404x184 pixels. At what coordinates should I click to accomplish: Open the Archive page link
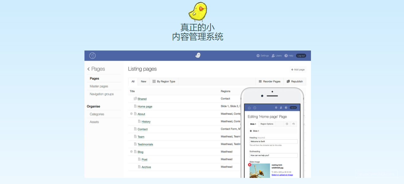click(146, 167)
